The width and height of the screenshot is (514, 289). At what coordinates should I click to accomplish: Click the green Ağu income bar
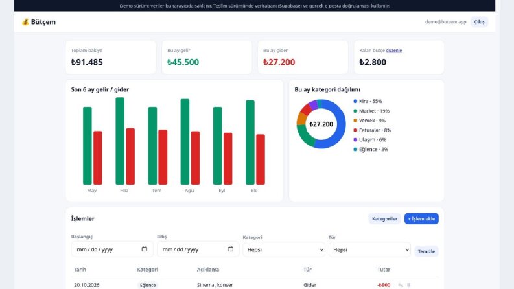point(185,141)
